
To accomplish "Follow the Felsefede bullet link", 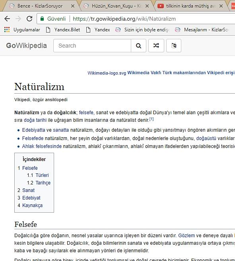I will pyautogui.click(x=33, y=138).
